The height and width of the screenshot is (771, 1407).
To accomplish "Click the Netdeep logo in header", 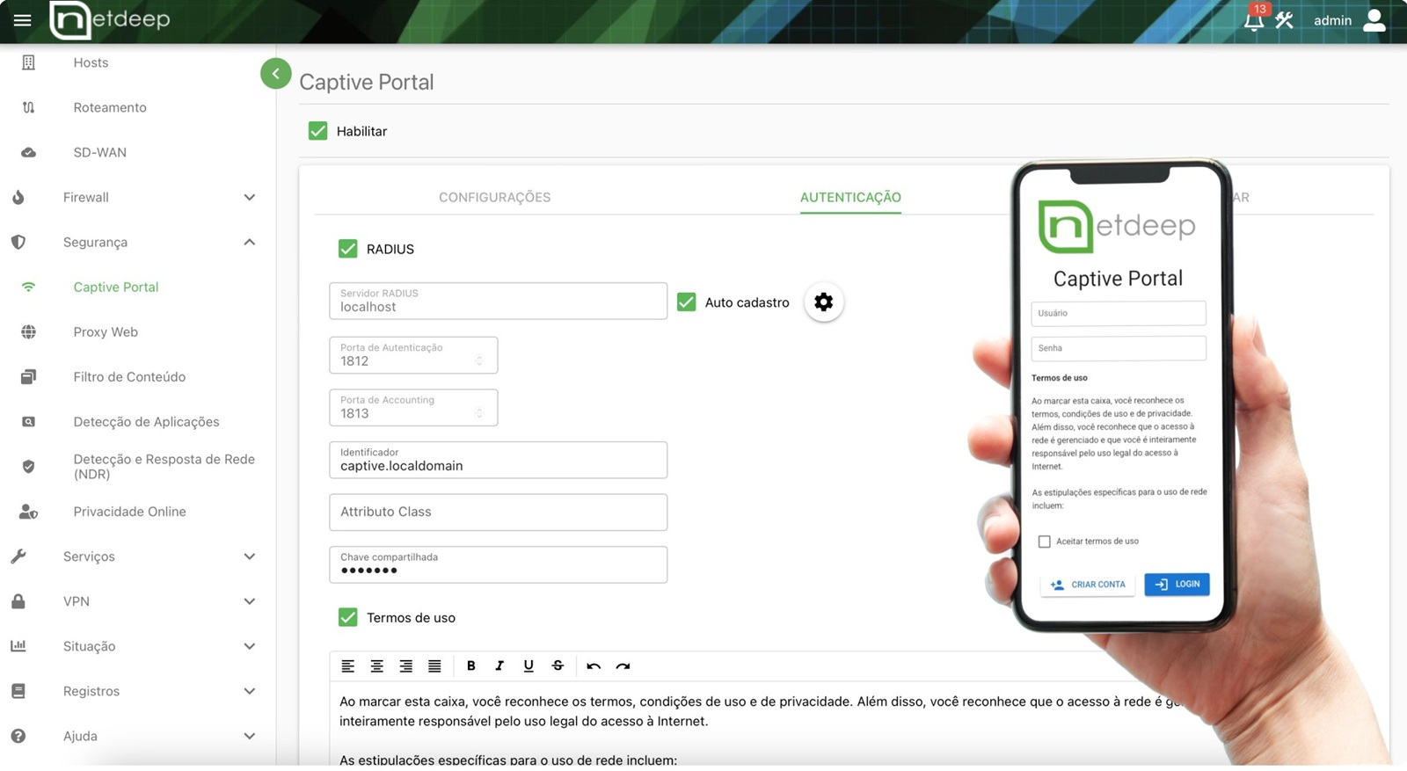I will pyautogui.click(x=109, y=20).
